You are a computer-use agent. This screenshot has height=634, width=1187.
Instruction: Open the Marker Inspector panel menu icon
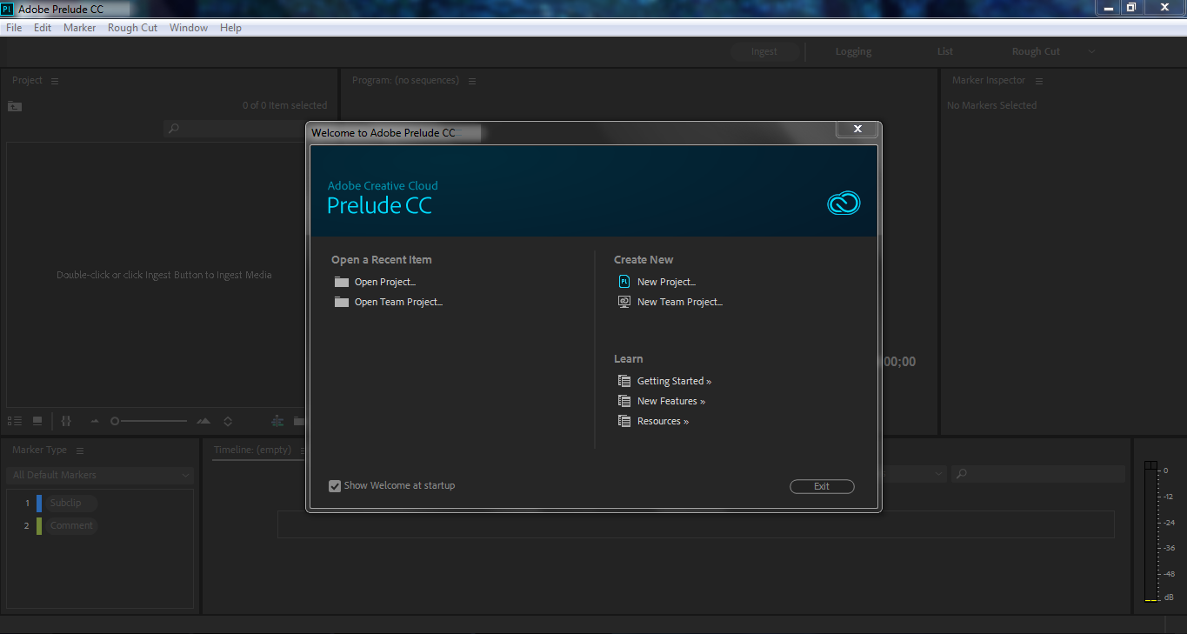tap(1039, 81)
